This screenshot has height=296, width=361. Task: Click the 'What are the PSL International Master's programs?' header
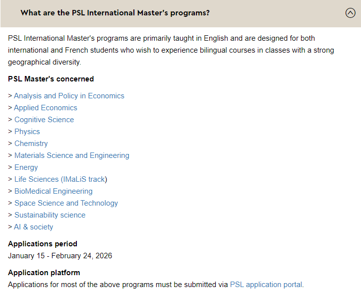coord(115,13)
